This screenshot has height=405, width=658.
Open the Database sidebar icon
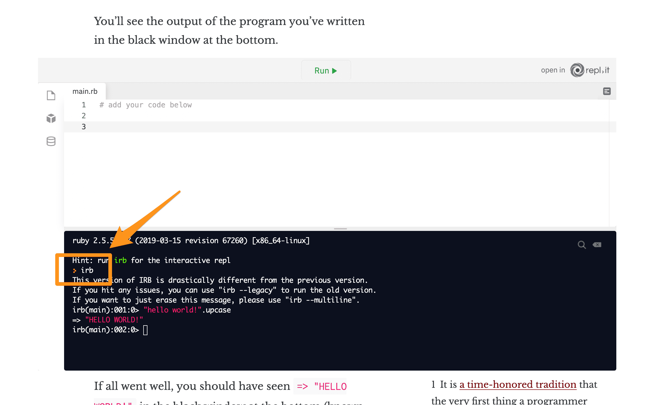click(x=51, y=141)
